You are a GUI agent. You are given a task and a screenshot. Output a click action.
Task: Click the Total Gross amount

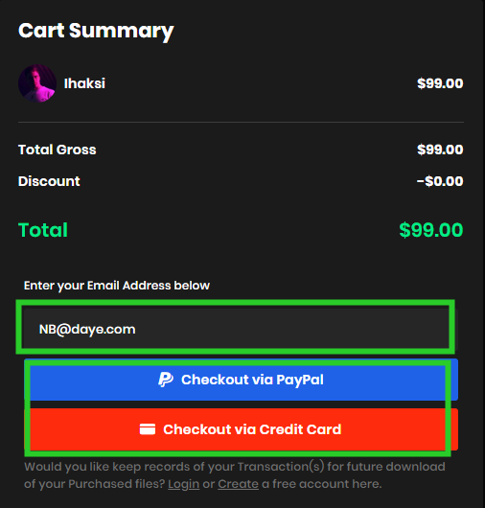[x=440, y=150]
